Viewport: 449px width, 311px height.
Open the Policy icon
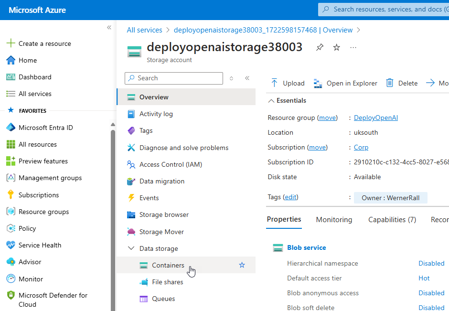tap(11, 228)
